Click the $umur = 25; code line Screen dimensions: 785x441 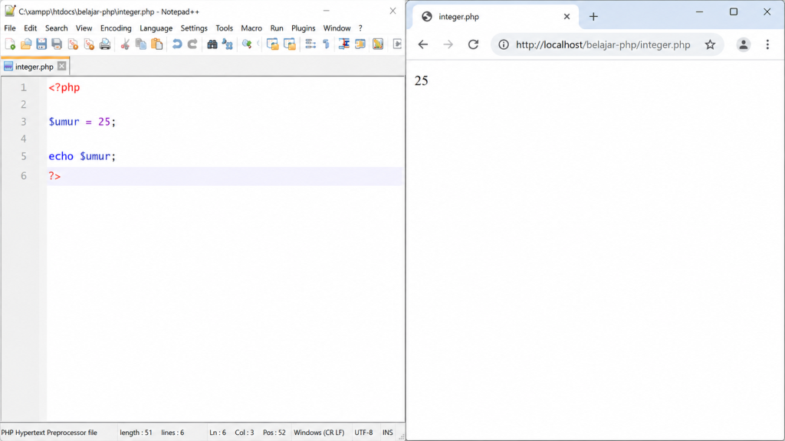tap(82, 122)
